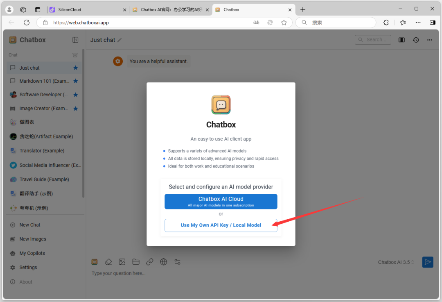The image size is (442, 302).
Task: Open browser workspaces icon
Action: (23, 9)
